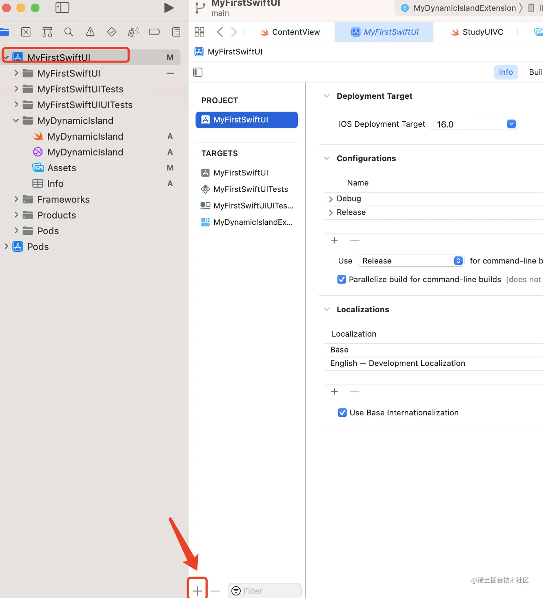This screenshot has height=598, width=543.
Task: Open the test navigator diamond icon
Action: (x=112, y=32)
